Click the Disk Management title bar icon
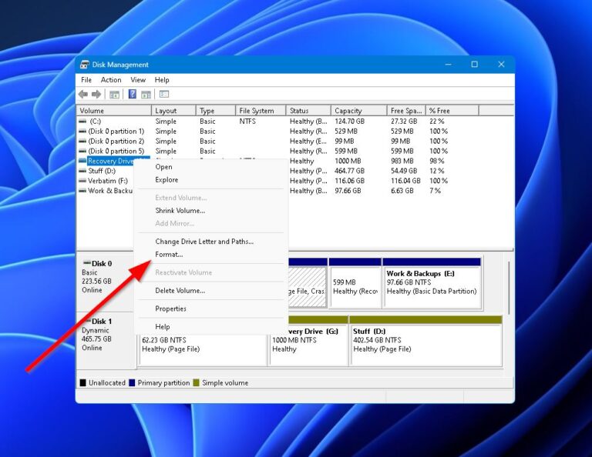The width and height of the screenshot is (592, 457). [x=85, y=65]
